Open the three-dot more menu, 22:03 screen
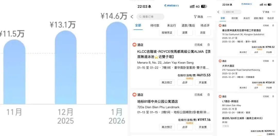This screenshot has width=278, height=136. 209,17
